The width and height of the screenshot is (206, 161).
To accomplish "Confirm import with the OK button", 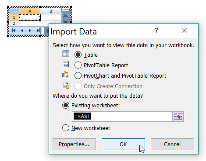I will (x=123, y=144).
